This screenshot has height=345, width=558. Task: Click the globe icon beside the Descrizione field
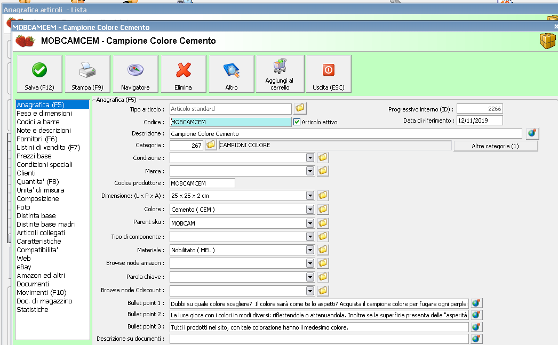coord(532,133)
